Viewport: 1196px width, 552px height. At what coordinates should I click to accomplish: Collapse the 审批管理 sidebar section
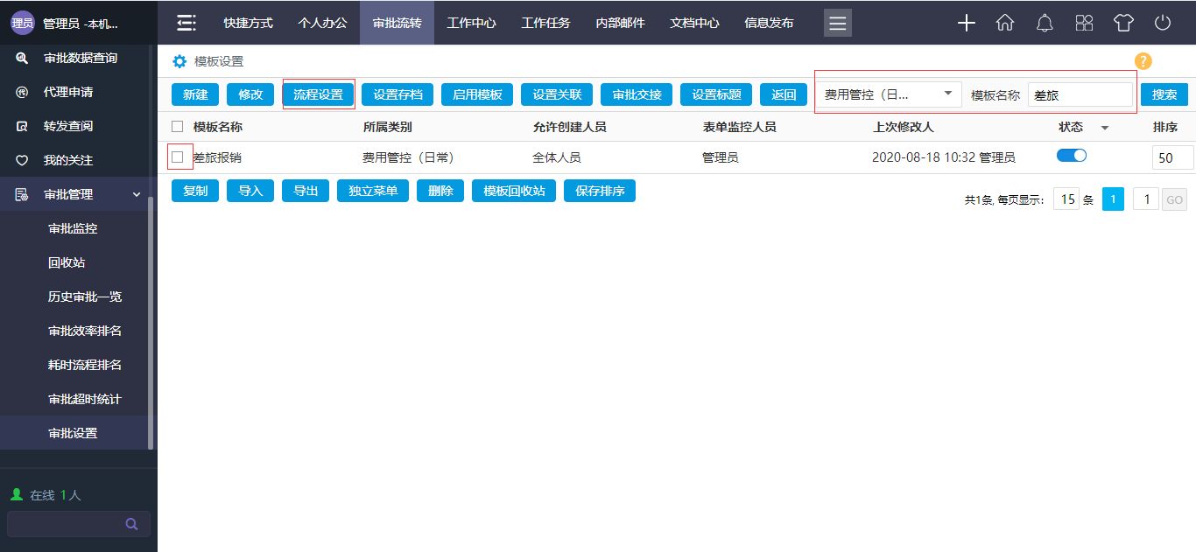137,194
